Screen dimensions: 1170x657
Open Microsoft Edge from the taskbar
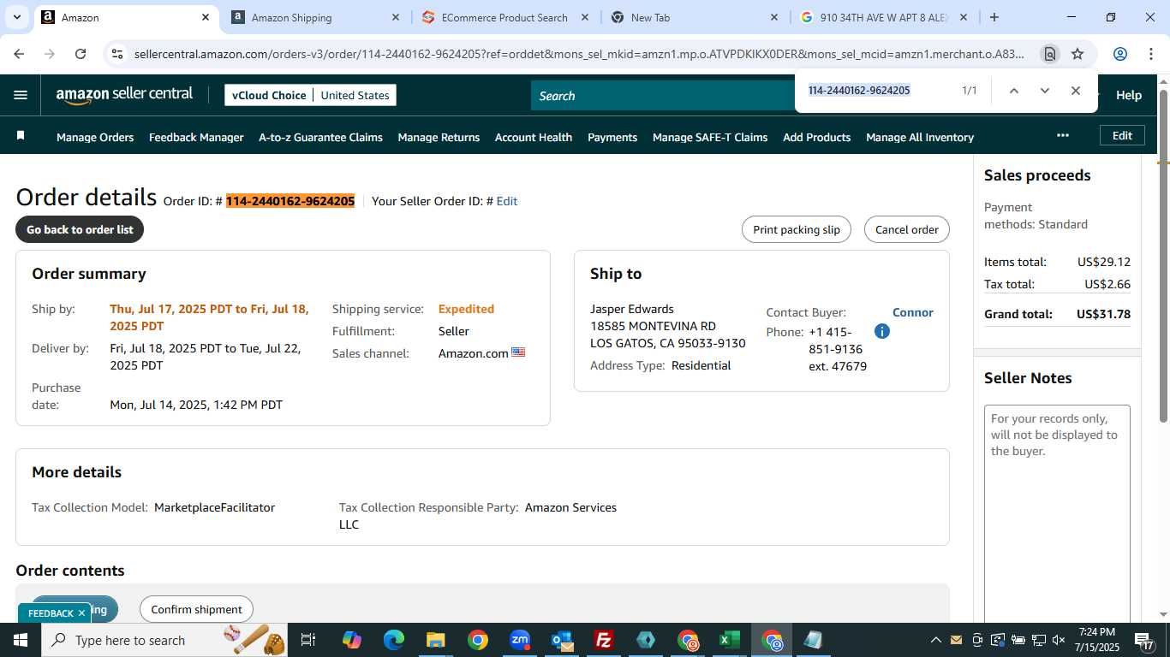(394, 640)
